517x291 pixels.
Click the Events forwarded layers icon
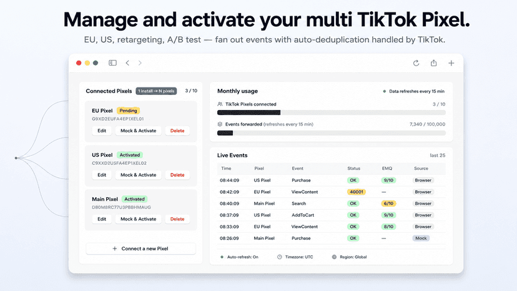tap(220, 124)
